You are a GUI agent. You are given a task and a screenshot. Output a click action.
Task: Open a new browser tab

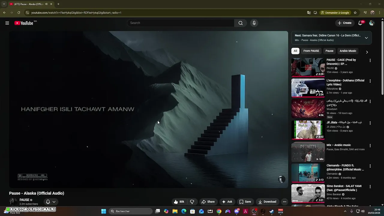58,4
